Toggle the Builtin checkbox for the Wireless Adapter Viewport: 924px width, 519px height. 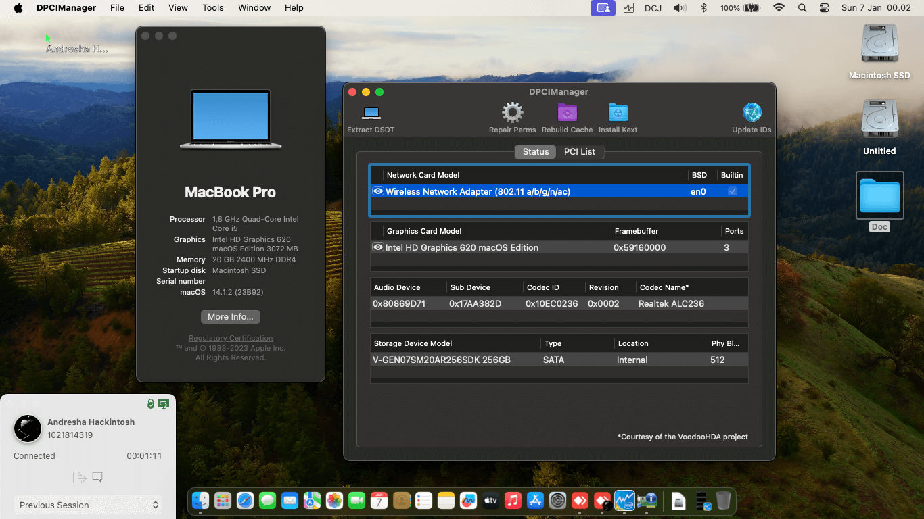pos(732,191)
